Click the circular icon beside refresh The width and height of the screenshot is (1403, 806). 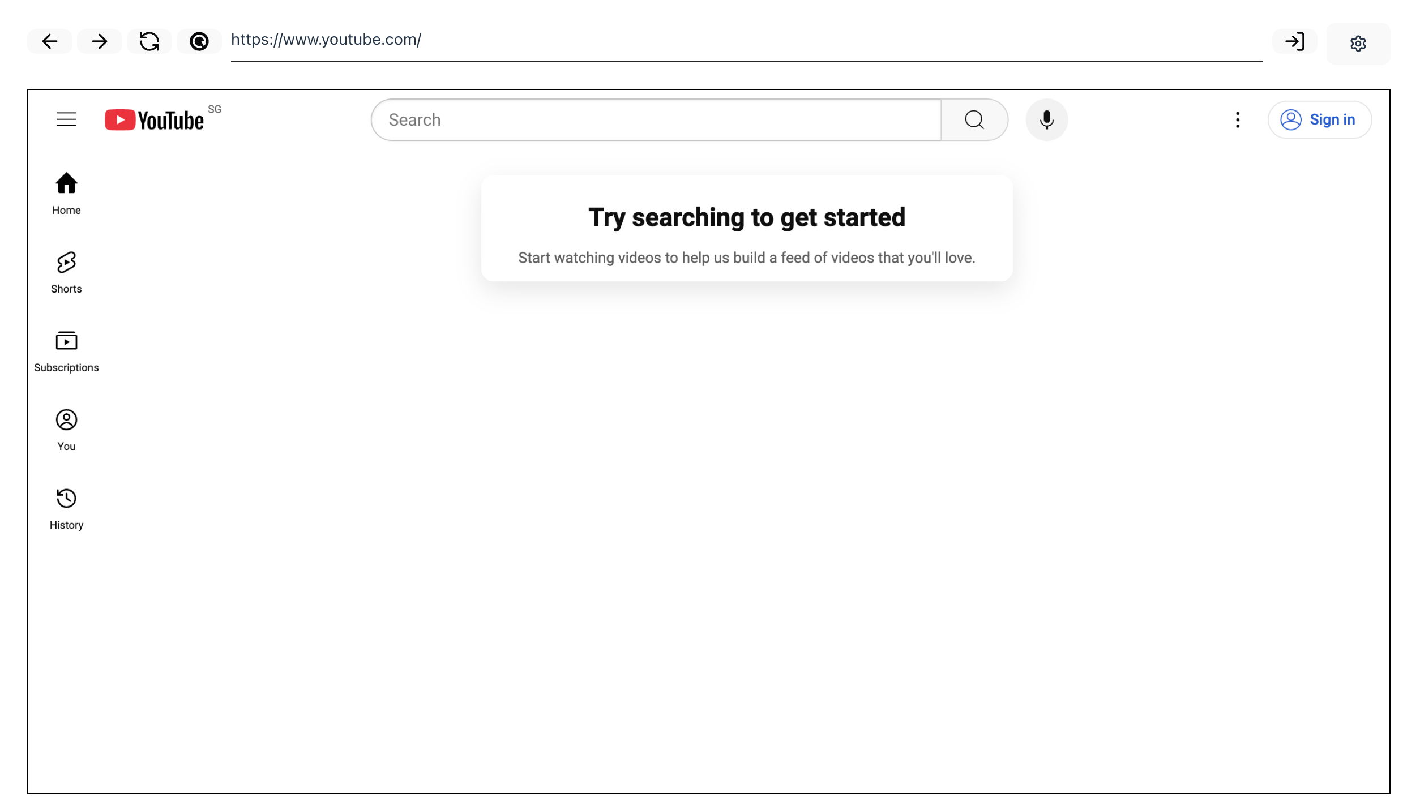(199, 41)
